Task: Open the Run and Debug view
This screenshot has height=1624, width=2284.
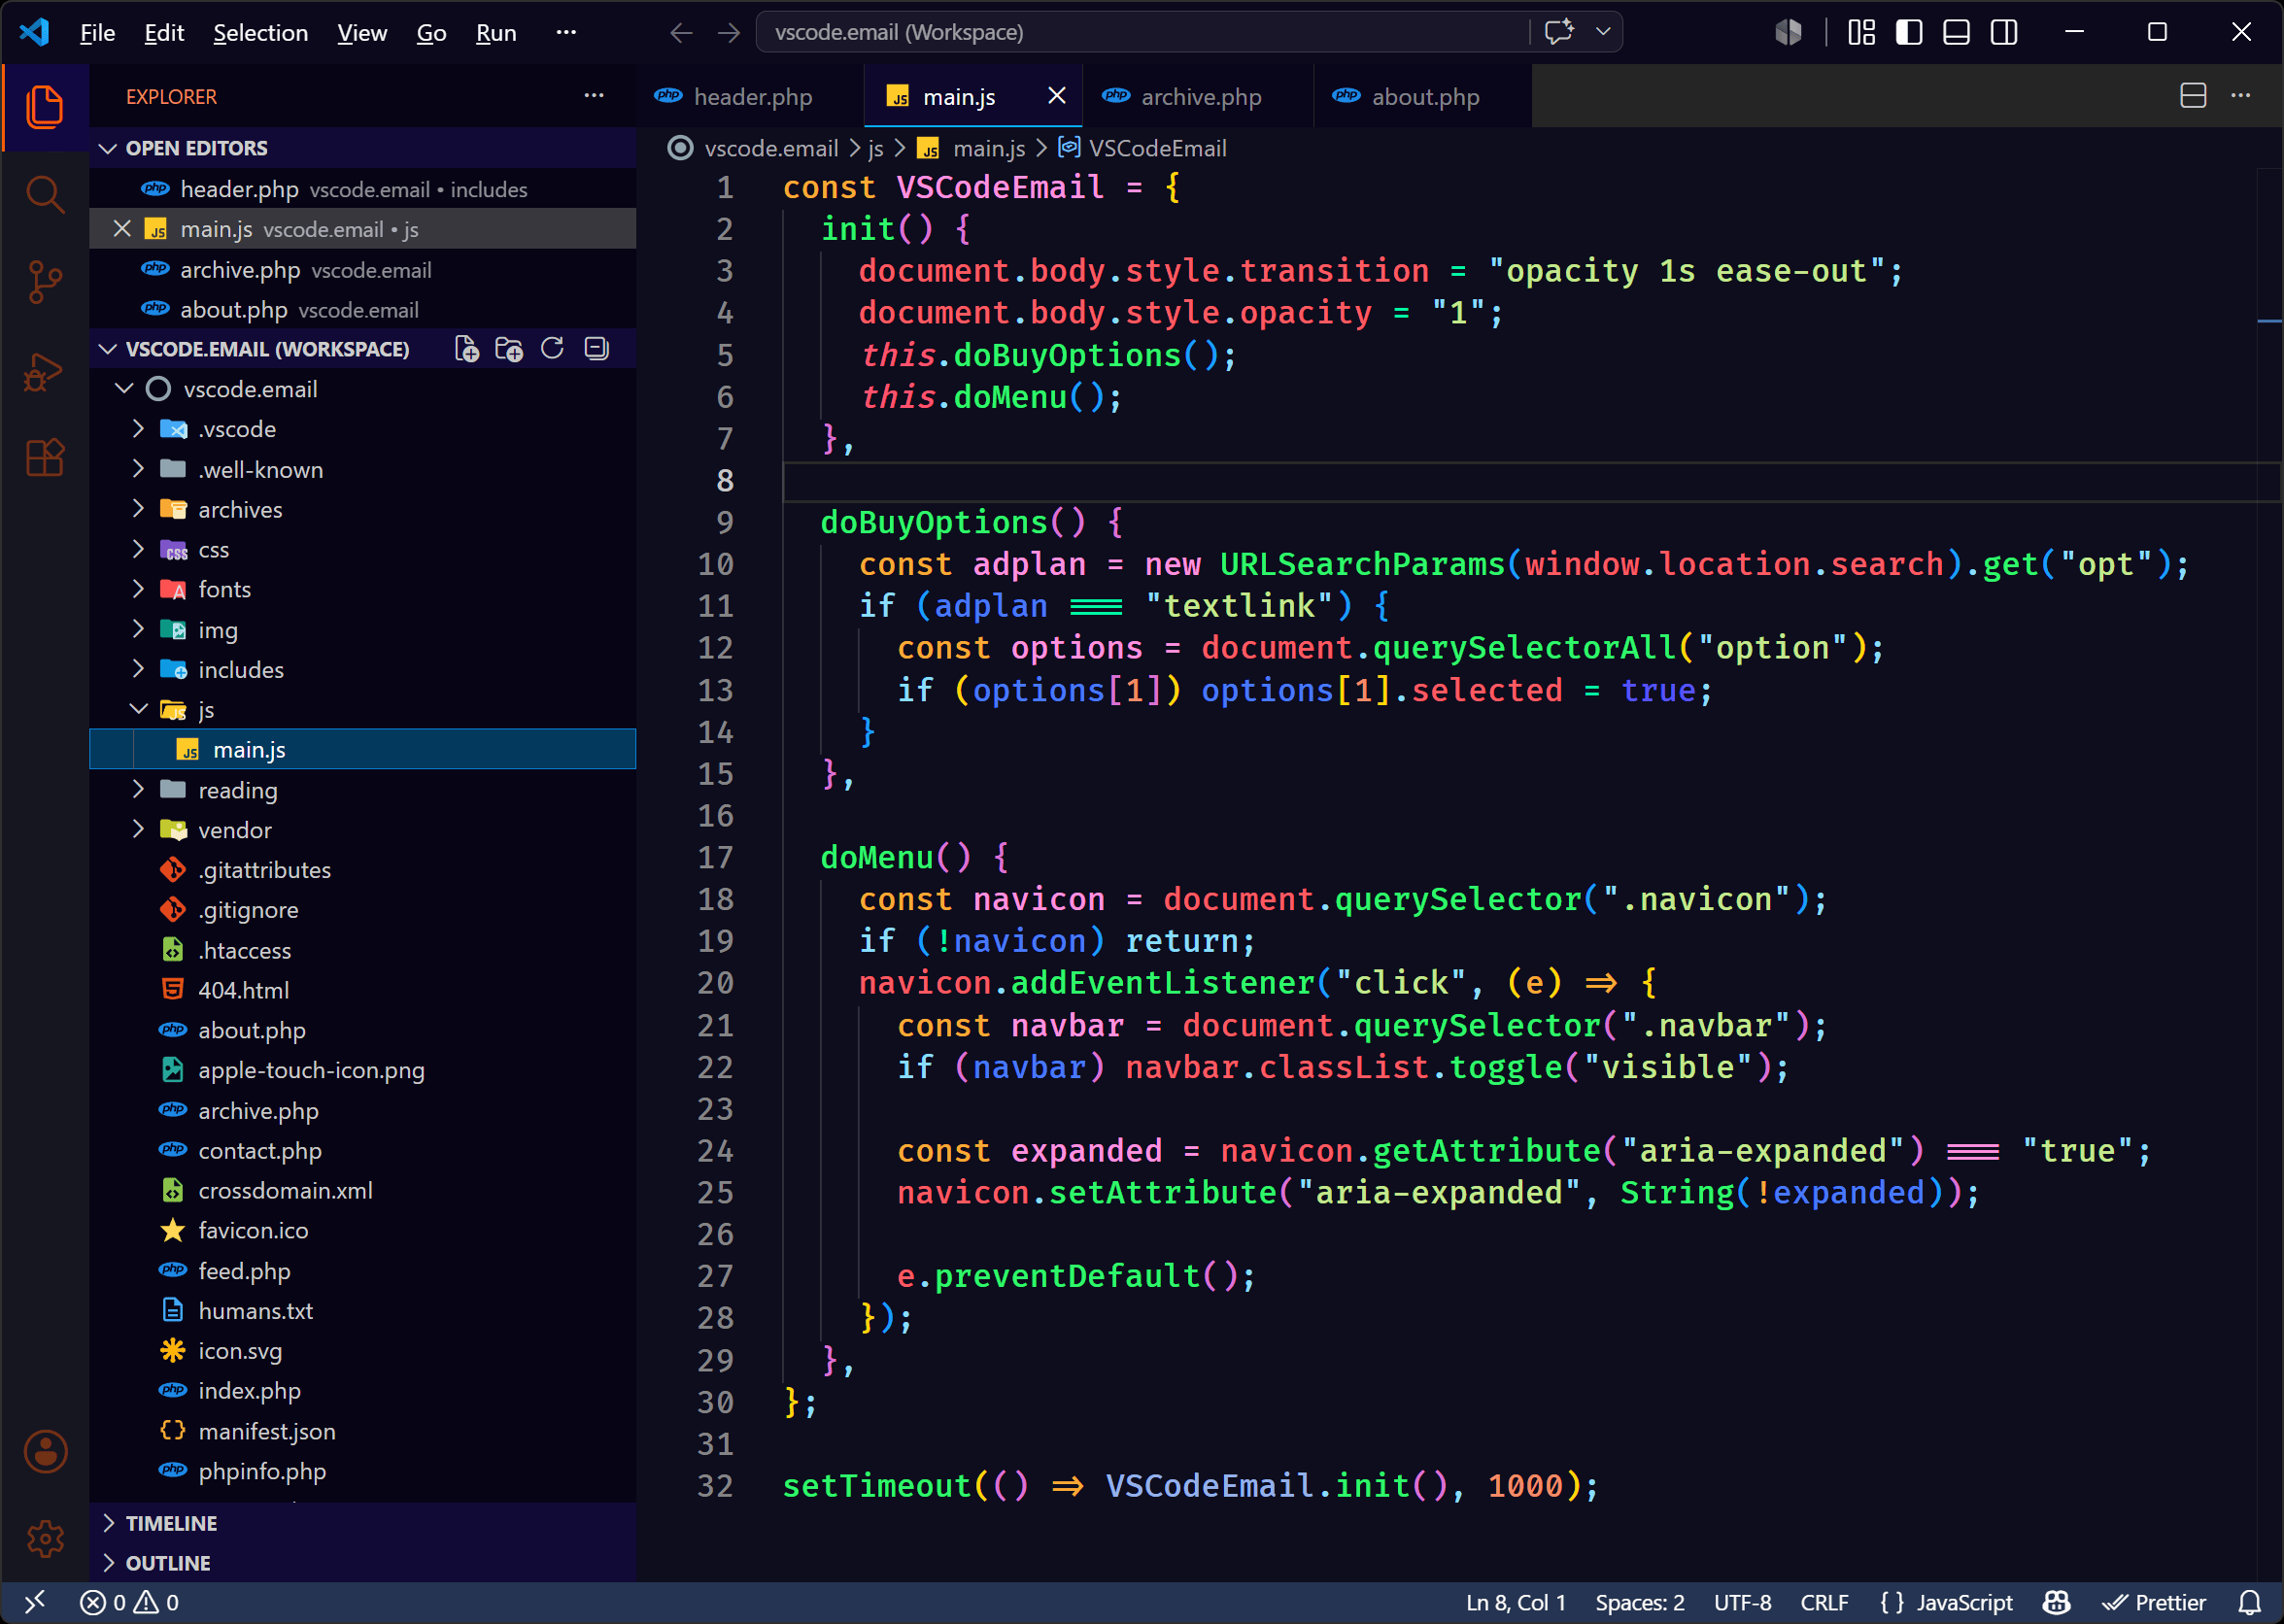Action: click(45, 371)
